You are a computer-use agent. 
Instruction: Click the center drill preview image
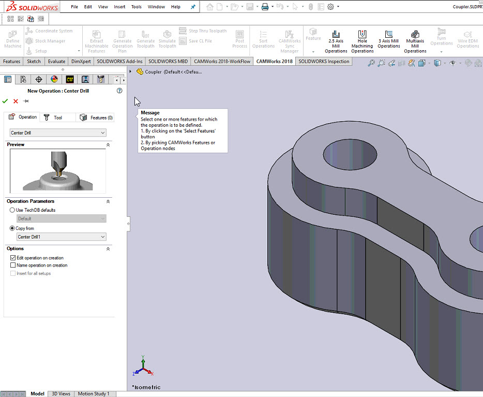tap(58, 171)
